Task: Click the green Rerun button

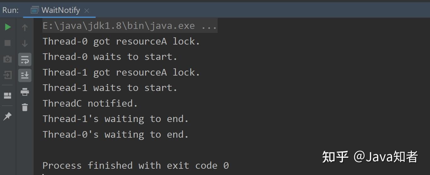Action: click(8, 27)
